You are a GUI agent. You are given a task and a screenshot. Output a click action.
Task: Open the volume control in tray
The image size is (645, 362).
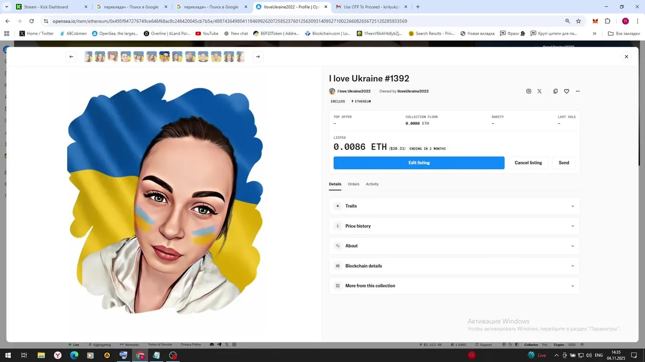pyautogui.click(x=589, y=355)
